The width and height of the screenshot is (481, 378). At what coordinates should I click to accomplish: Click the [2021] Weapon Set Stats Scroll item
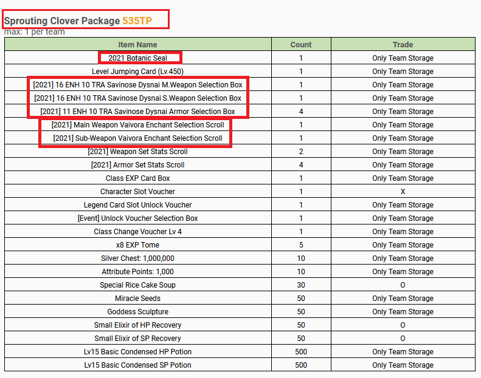pyautogui.click(x=137, y=152)
